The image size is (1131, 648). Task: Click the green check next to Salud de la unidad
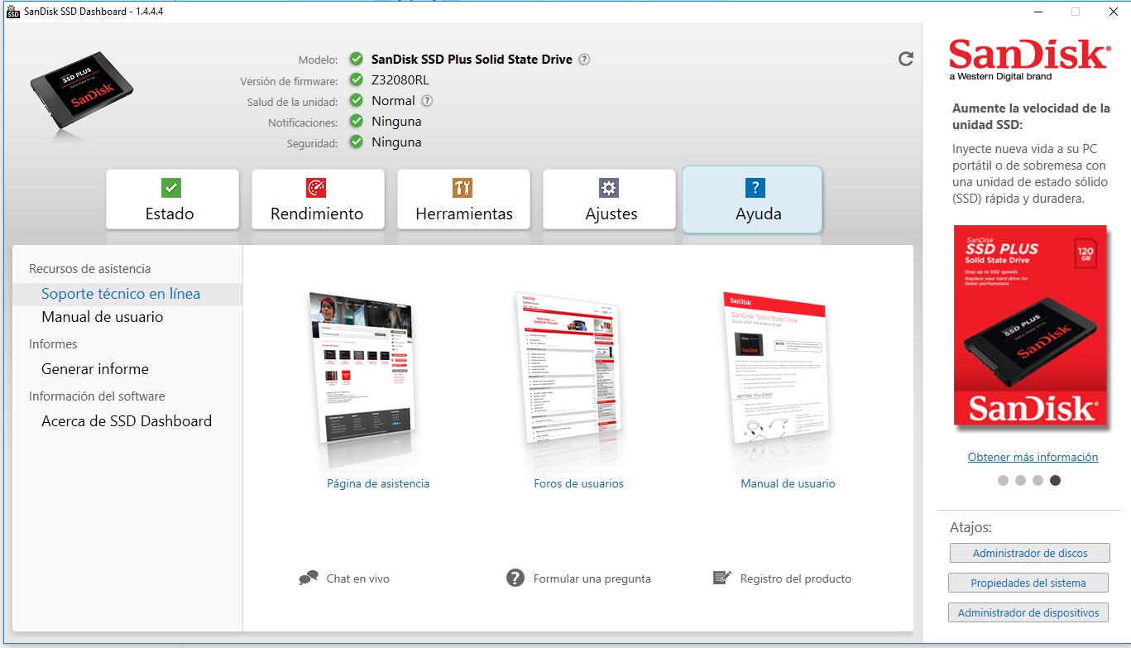click(357, 101)
